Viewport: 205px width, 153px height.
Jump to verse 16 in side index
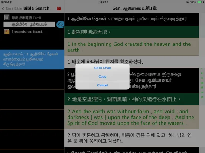202,83
